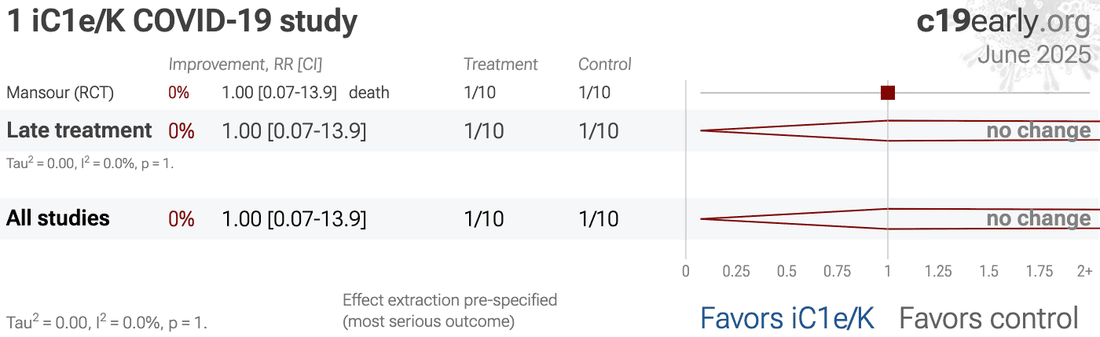The width and height of the screenshot is (1100, 337).
Task: Click 'Effect extraction pre-specified' note
Action: [449, 300]
